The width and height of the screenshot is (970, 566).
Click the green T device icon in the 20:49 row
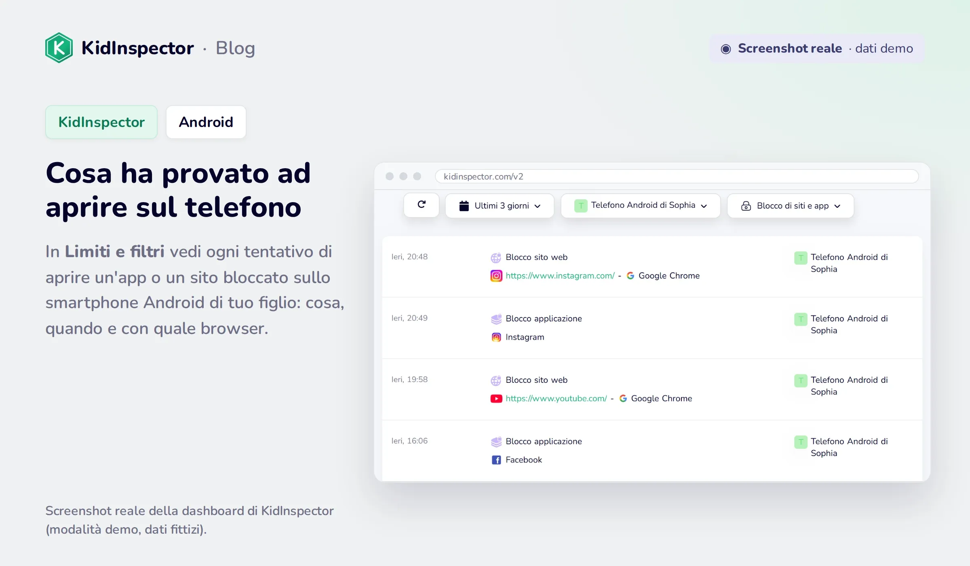(801, 319)
